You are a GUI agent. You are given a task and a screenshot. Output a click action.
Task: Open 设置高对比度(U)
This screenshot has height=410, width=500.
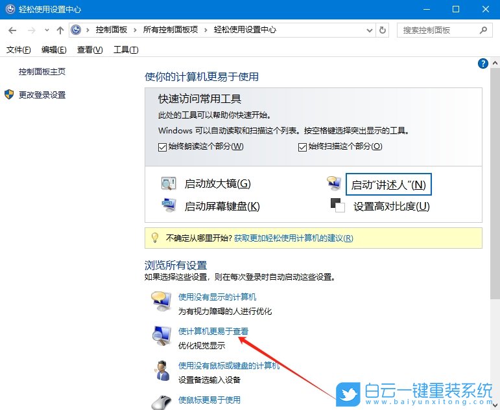(x=391, y=207)
